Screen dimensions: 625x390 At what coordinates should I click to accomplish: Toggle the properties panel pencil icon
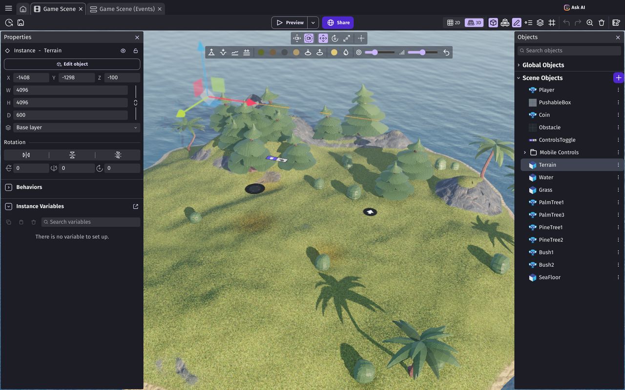[x=517, y=22]
